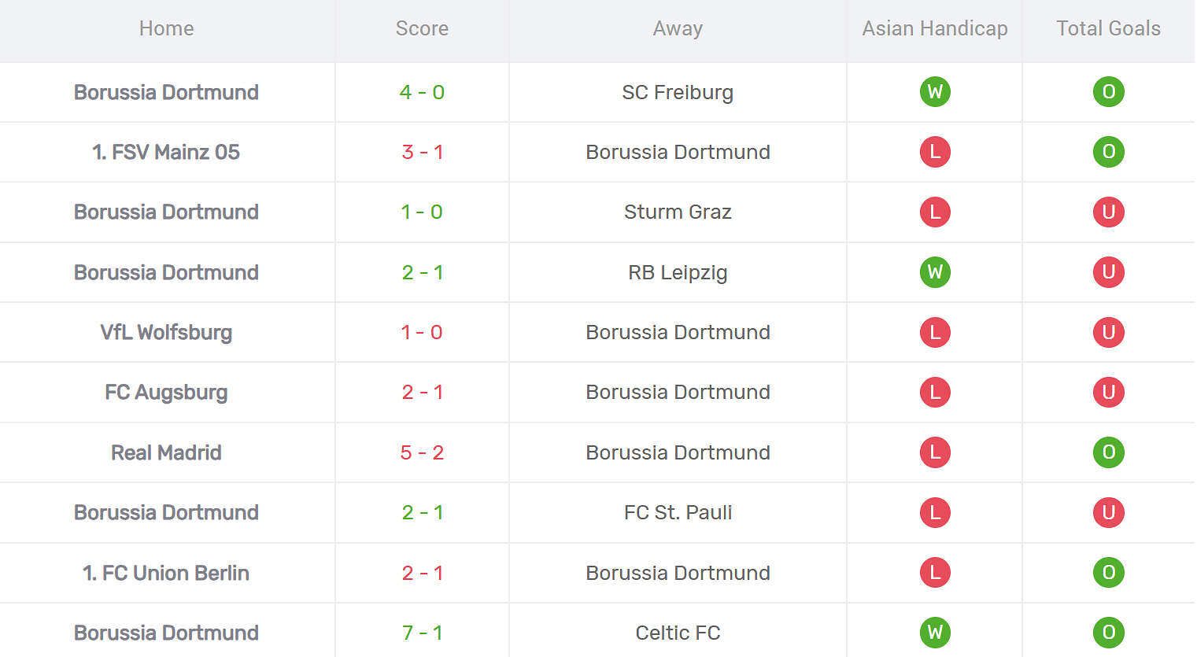Click the 5 - 2 Real Madrid score
Screen dimensions: 1197x657
(422, 452)
